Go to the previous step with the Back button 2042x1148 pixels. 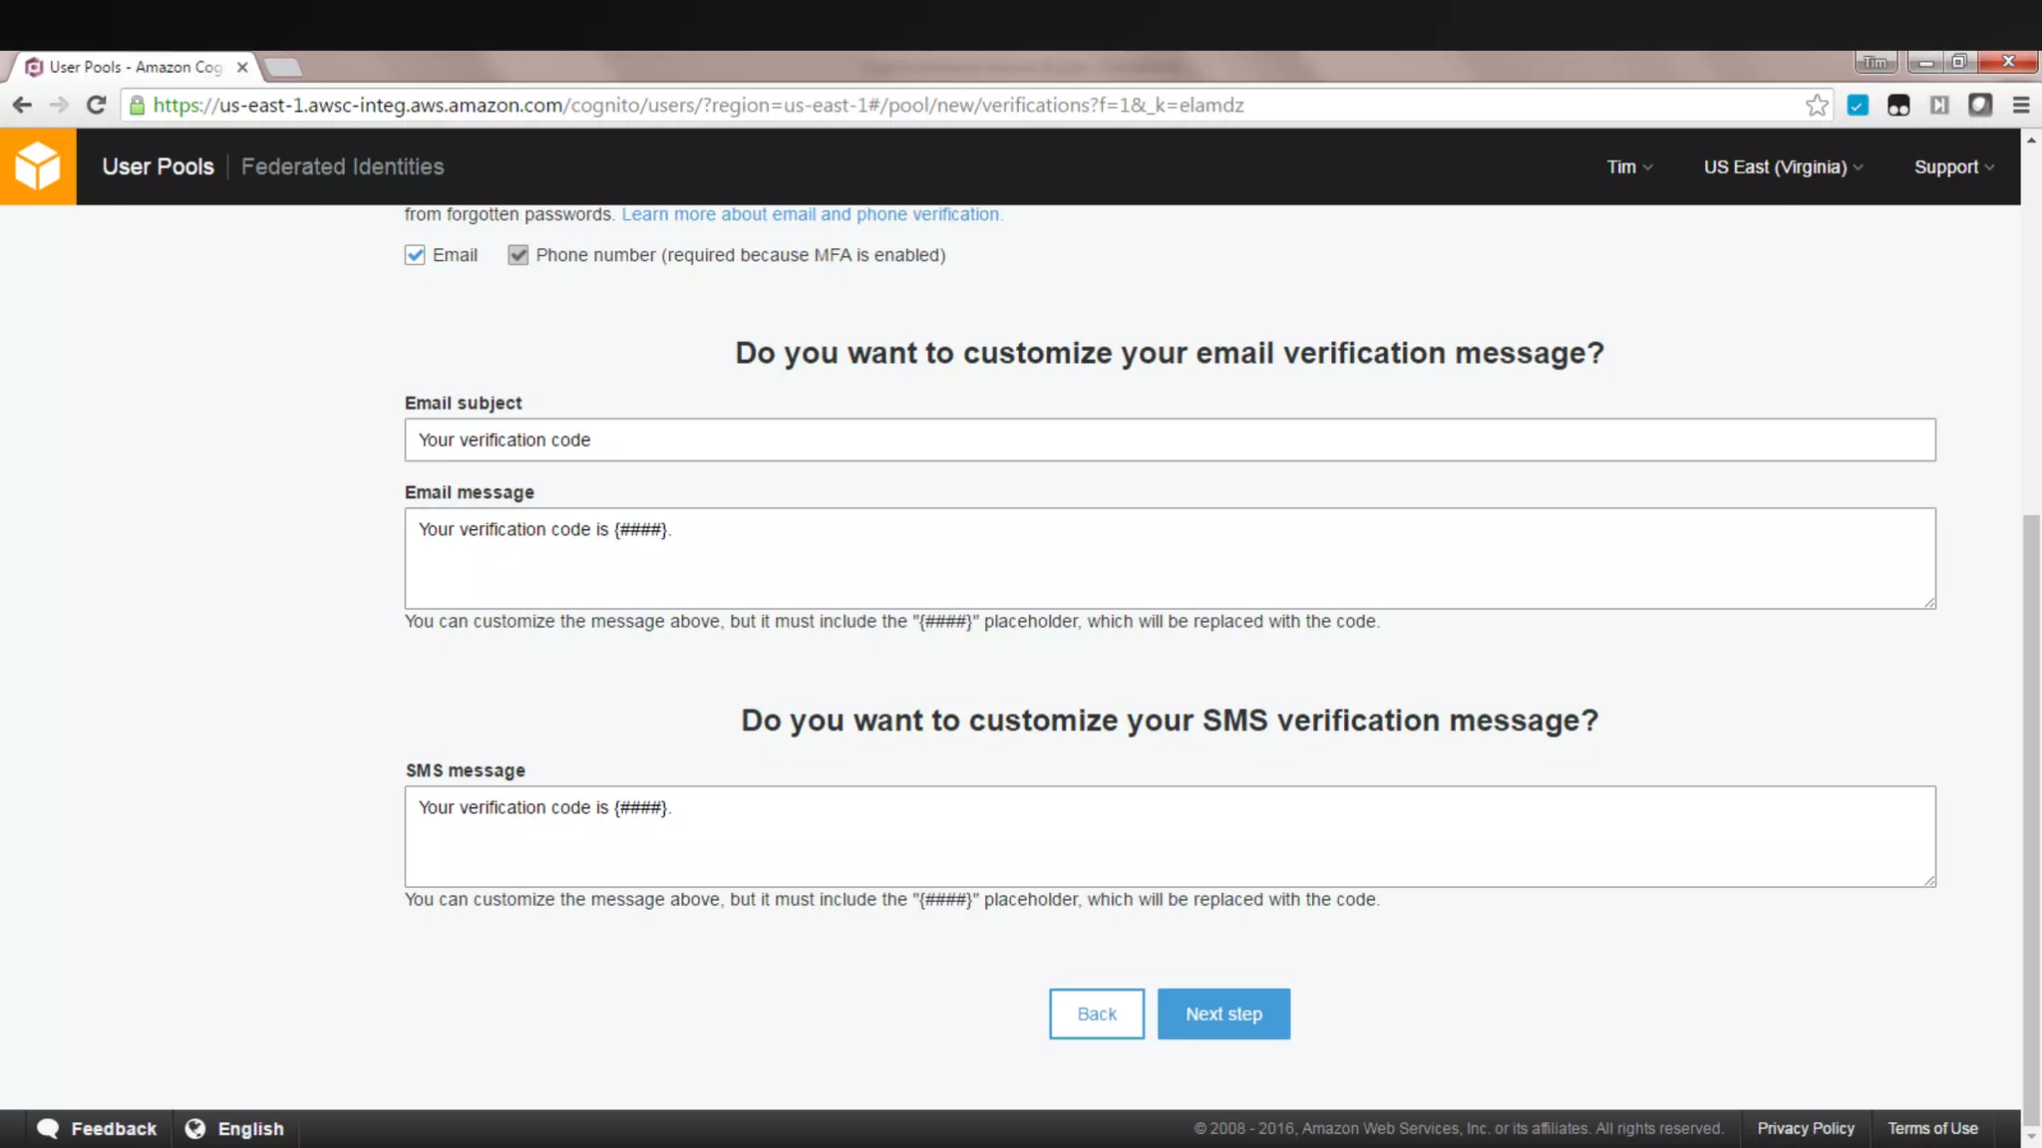pyautogui.click(x=1096, y=1013)
